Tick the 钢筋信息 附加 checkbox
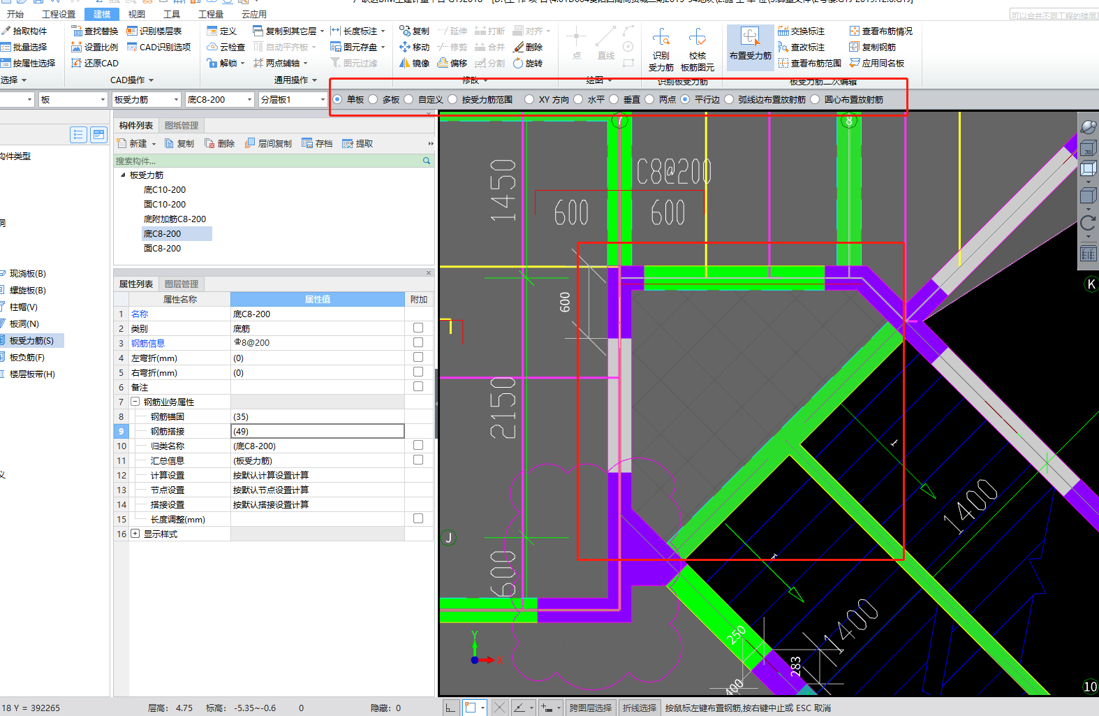 pyautogui.click(x=418, y=343)
